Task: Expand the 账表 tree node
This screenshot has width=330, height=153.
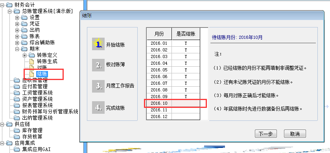Action: 17,36
